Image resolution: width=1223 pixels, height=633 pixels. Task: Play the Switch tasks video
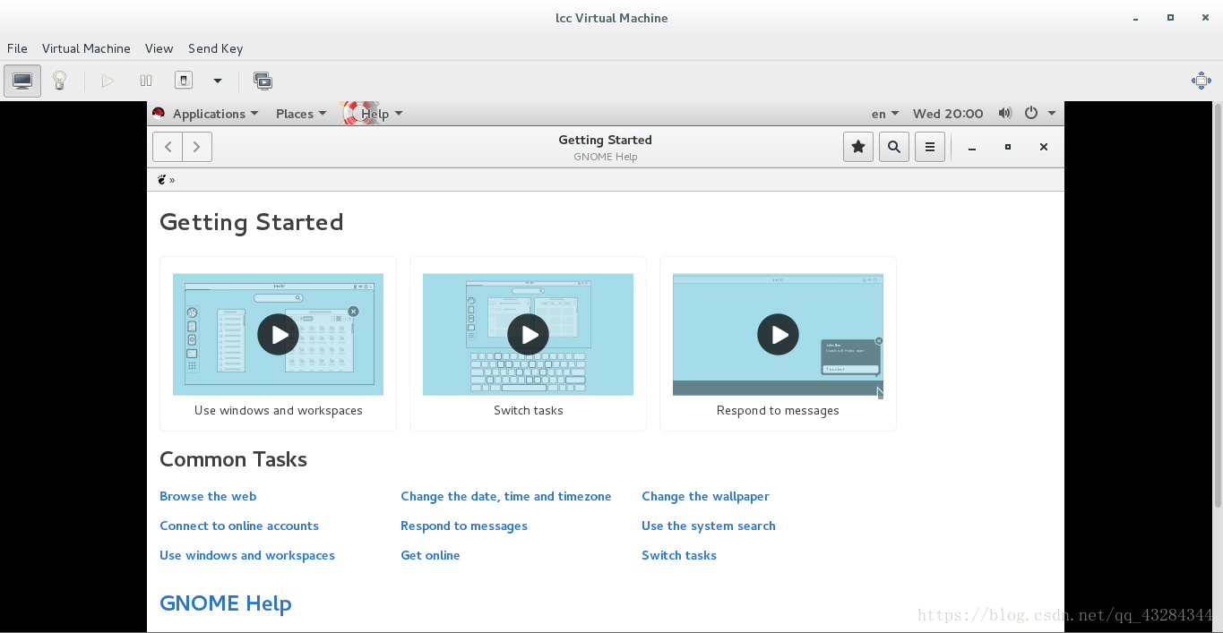pos(529,335)
